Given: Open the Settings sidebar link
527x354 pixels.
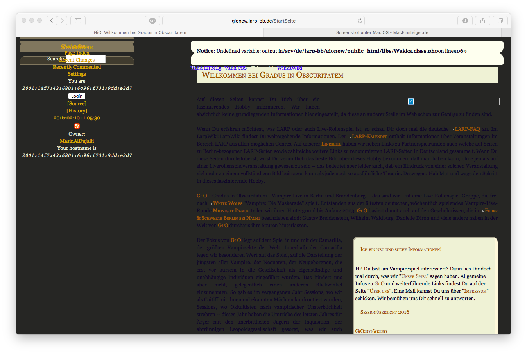Looking at the screenshot, I should [77, 74].
